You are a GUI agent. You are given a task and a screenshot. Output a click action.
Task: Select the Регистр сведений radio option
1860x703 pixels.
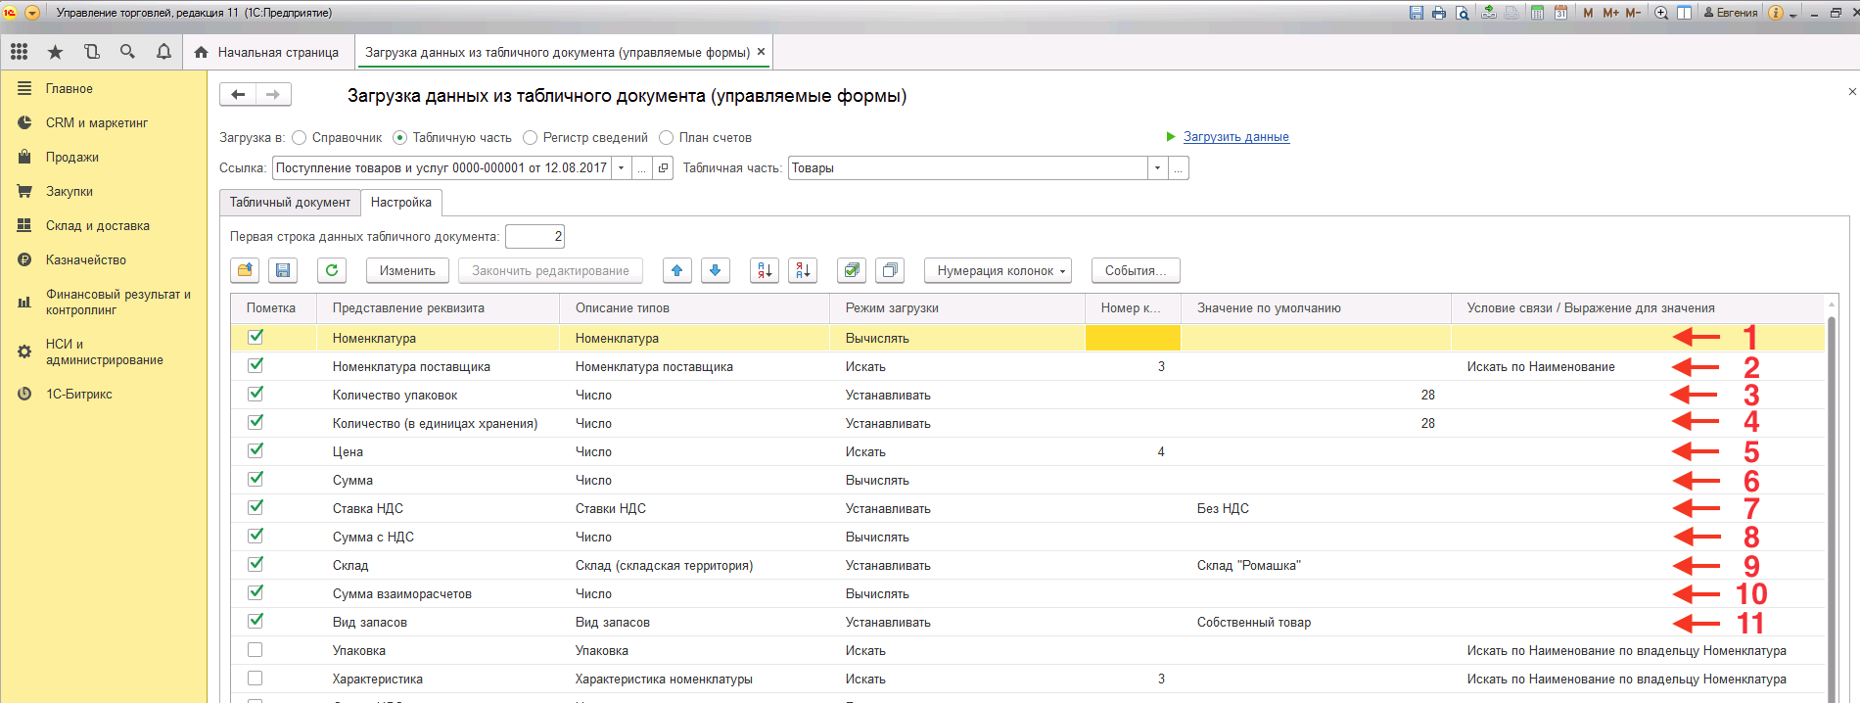[531, 138]
